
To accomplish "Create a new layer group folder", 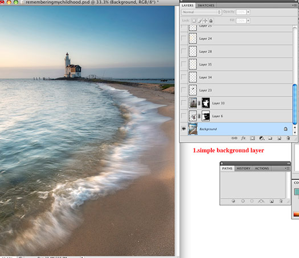I will 270,138.
